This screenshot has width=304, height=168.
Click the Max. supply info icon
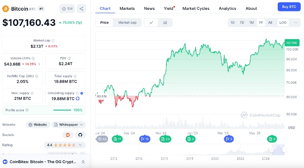tap(32, 93)
